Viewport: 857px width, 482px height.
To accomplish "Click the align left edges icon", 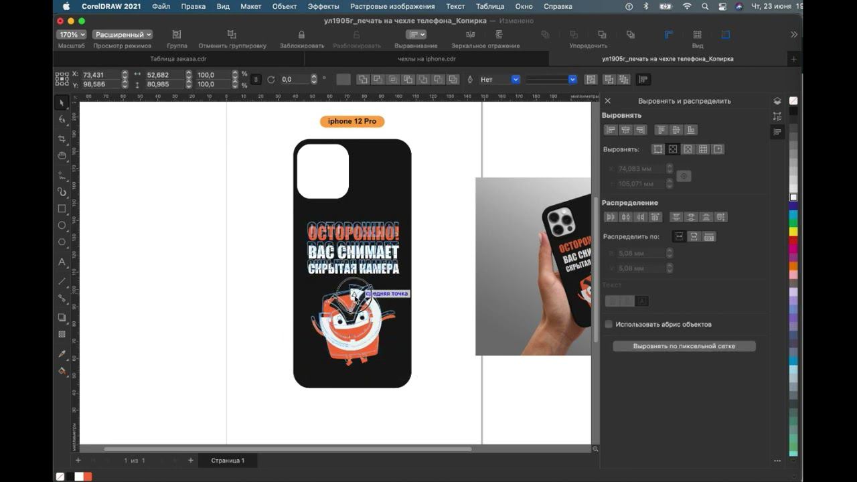I will click(610, 130).
